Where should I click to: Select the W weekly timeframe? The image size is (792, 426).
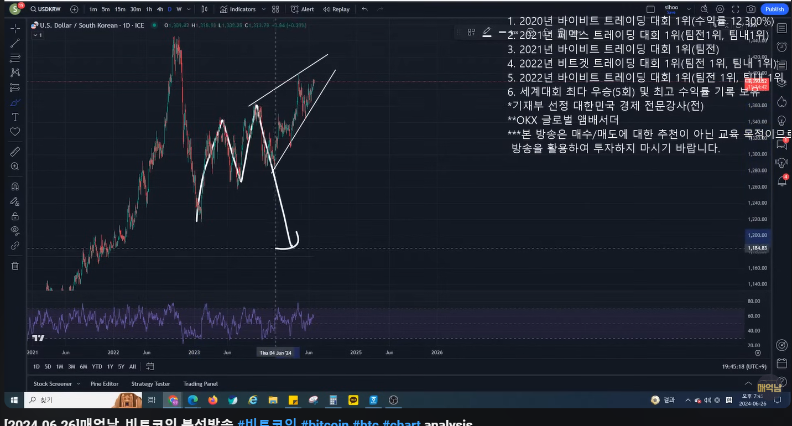[x=179, y=9]
